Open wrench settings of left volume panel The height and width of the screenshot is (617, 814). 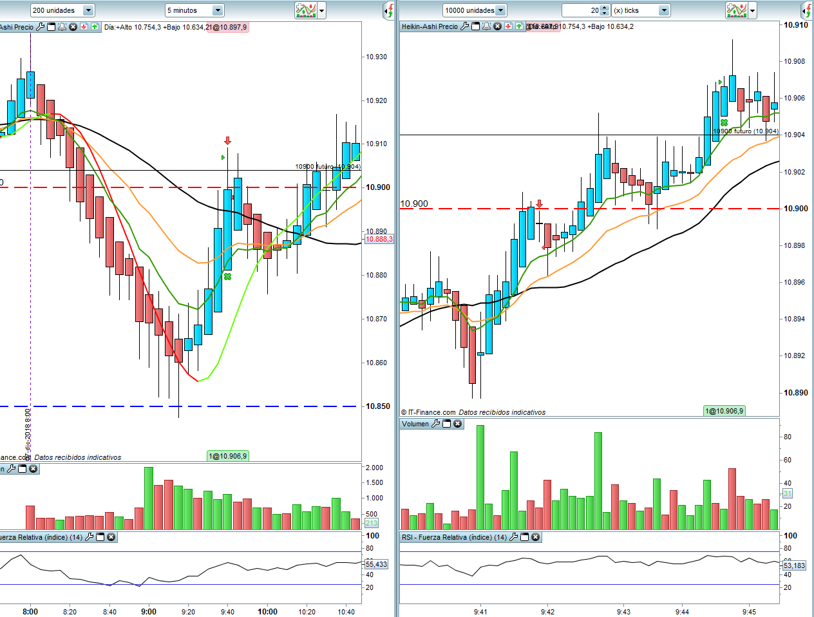point(12,469)
